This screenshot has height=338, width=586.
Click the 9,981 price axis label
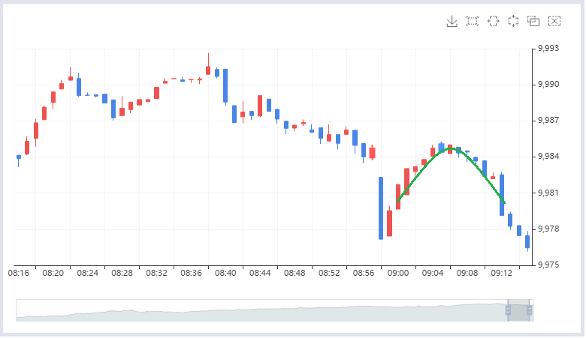[548, 193]
